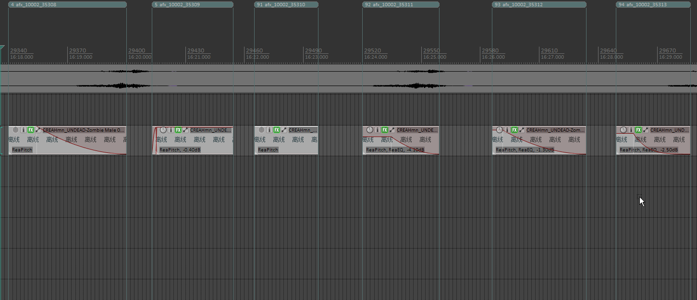
Task: Click the item name label under region 35309
Action: pos(211,130)
